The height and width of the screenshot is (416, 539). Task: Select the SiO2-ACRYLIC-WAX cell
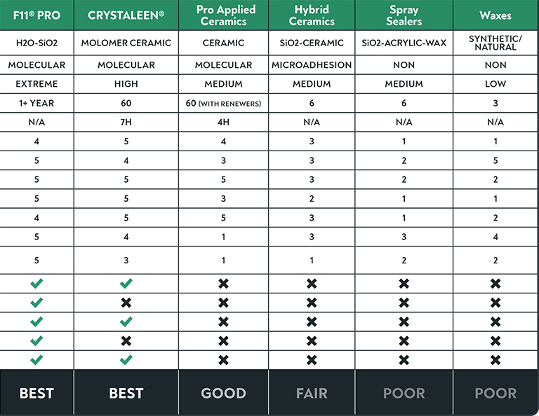[x=404, y=43]
